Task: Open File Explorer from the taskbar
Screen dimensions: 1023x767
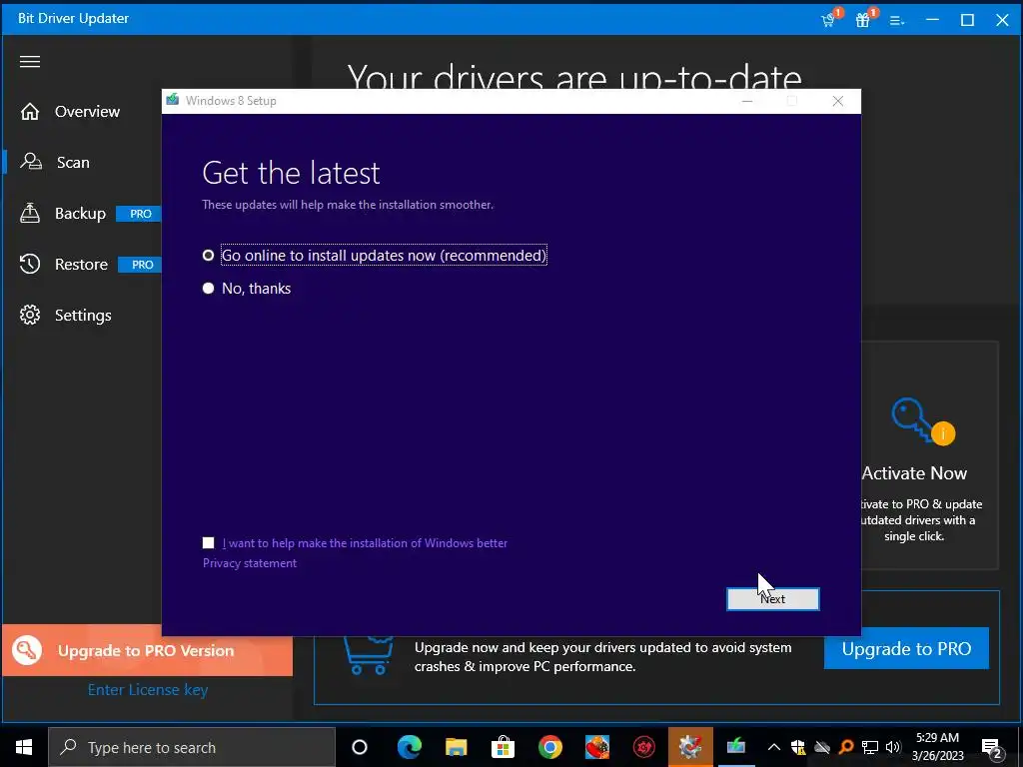Action: [456, 747]
